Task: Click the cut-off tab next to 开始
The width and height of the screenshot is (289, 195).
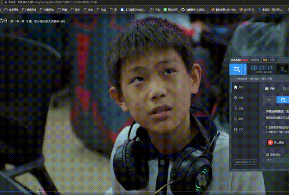Action: (x=286, y=88)
